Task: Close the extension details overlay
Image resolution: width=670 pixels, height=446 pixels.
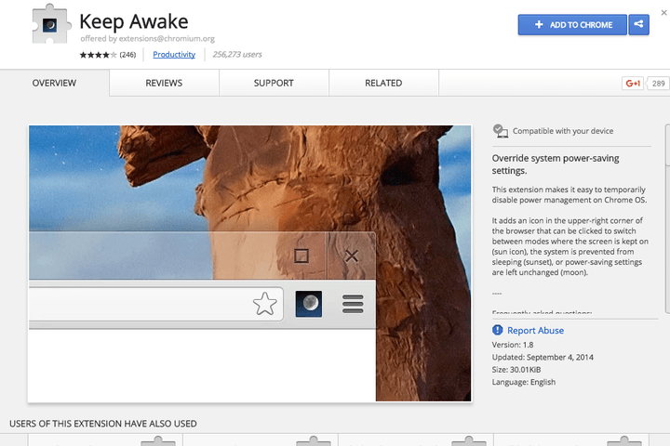Action: (x=663, y=13)
